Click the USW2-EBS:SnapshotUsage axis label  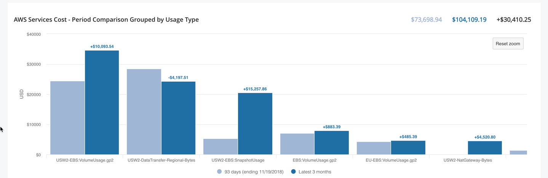pyautogui.click(x=238, y=160)
